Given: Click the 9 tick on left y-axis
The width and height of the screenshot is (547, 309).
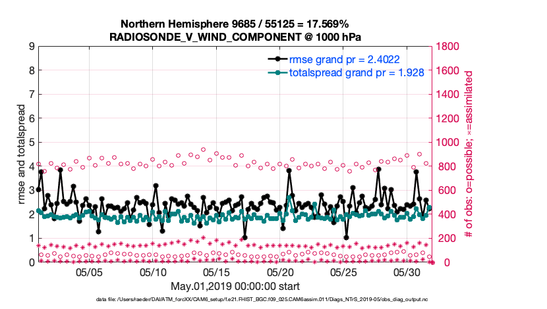Looking at the screenshot, I should coord(32,47).
